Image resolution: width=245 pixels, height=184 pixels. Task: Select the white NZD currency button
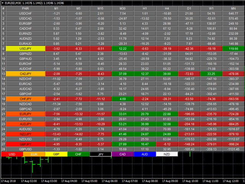[167, 154]
